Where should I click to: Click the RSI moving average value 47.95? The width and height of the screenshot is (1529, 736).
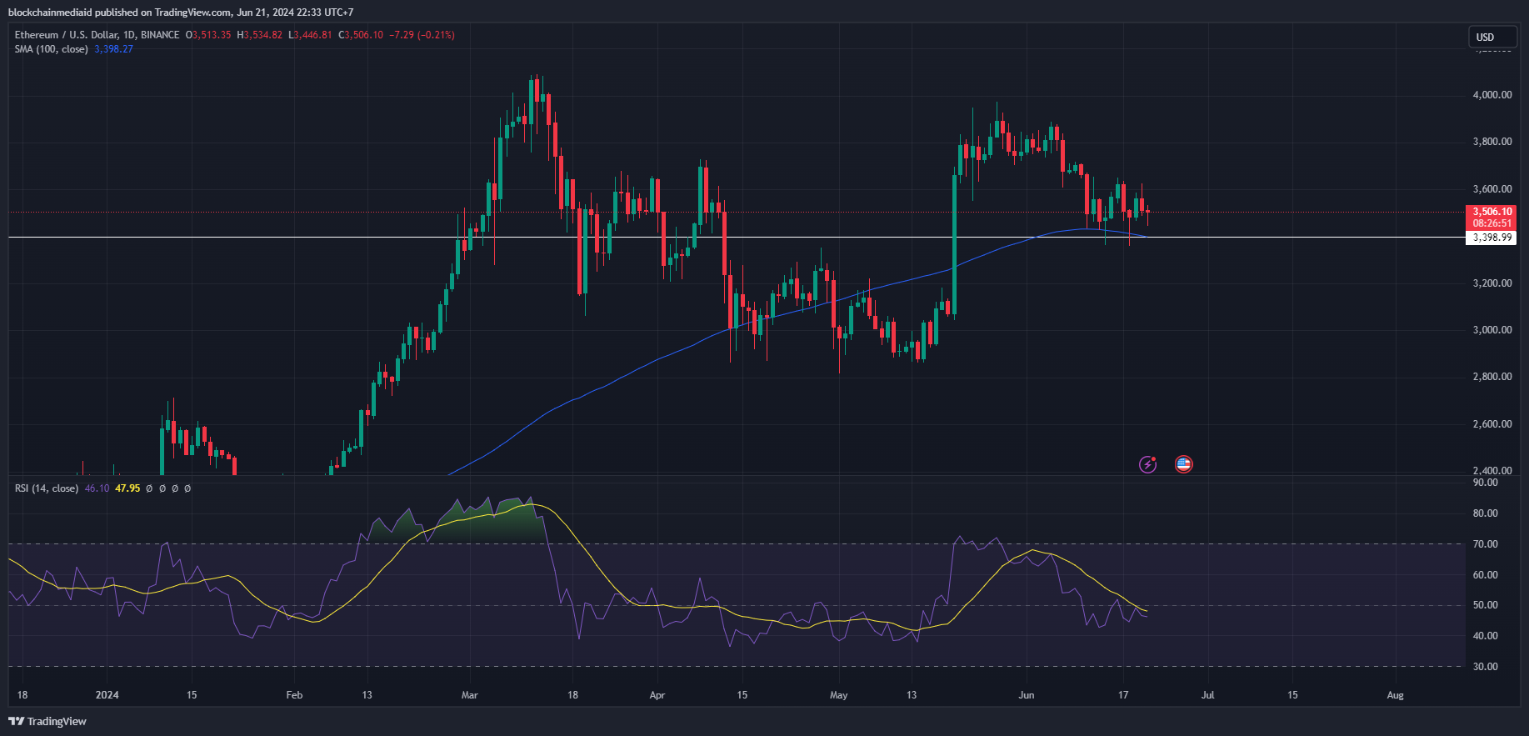127,488
